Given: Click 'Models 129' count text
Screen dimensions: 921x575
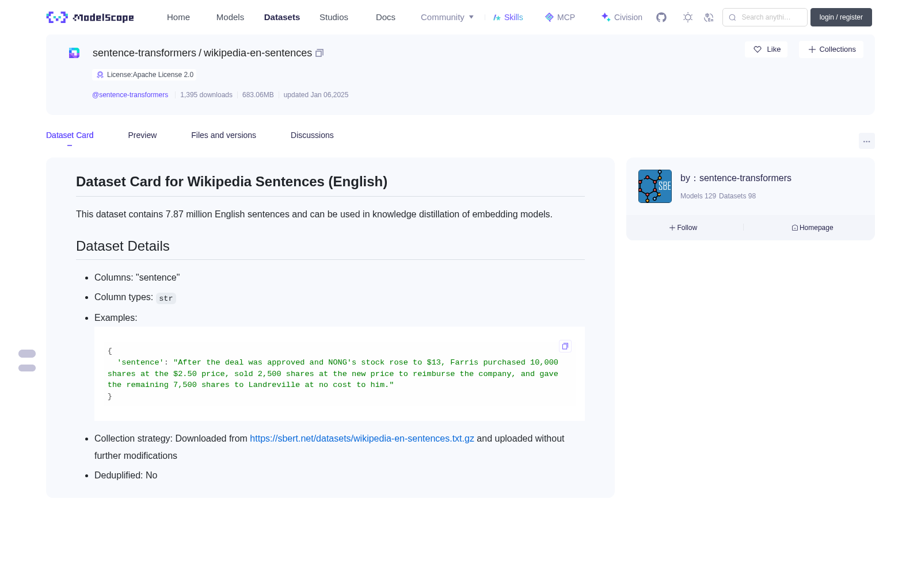Looking at the screenshot, I should tap(698, 196).
